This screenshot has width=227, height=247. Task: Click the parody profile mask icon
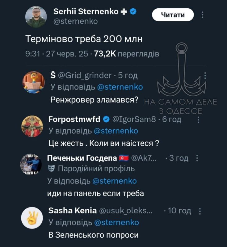(x=52, y=169)
